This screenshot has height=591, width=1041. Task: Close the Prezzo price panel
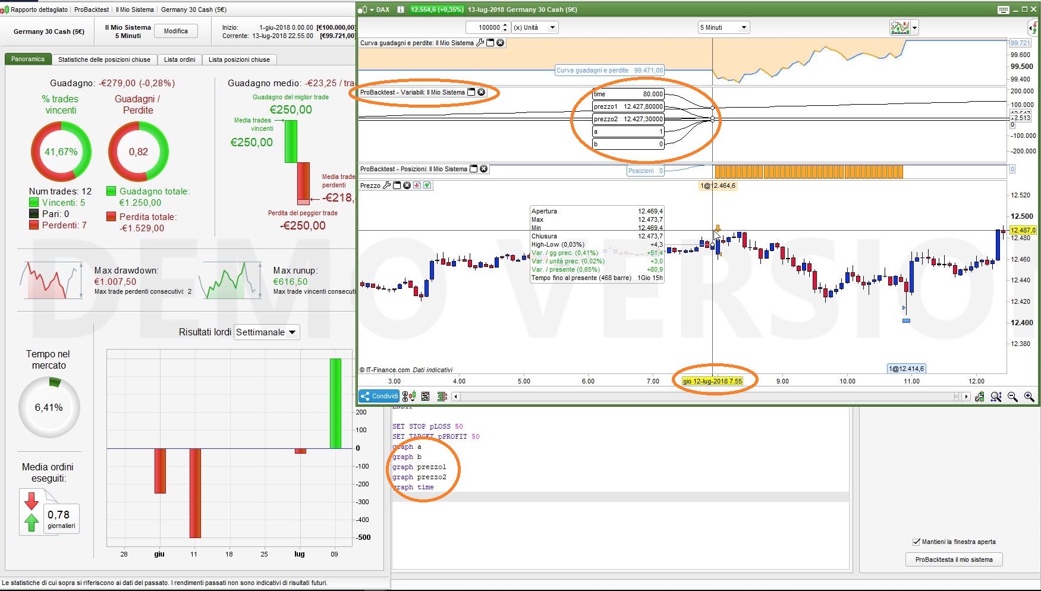[407, 186]
